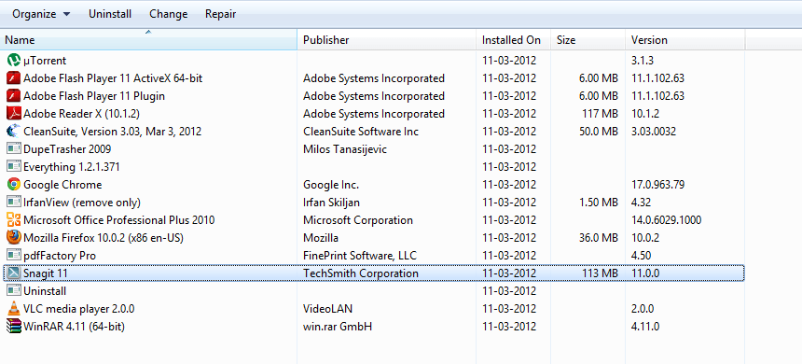Screen dimensions: 802x364
Task: Click the Everything 1.2.1.371 icon
Action: [14, 166]
